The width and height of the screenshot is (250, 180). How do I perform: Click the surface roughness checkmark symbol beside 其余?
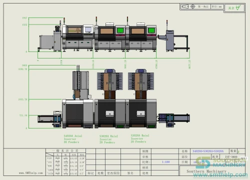point(238,7)
